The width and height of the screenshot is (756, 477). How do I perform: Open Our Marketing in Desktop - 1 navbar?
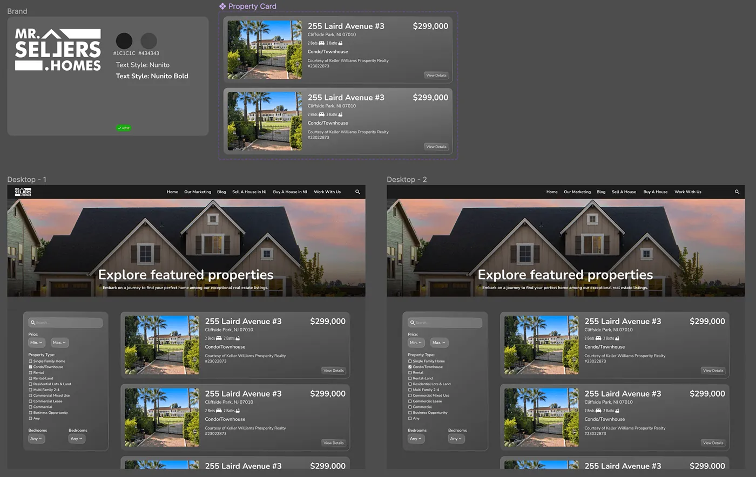click(198, 192)
